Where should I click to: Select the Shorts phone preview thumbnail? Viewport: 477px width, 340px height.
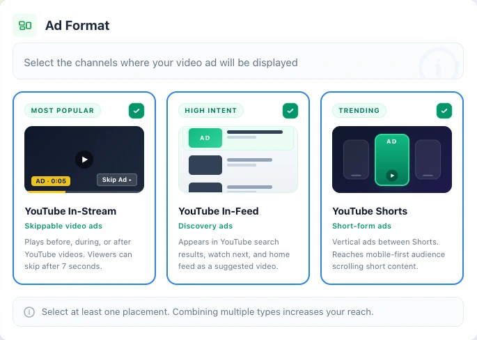click(x=392, y=160)
